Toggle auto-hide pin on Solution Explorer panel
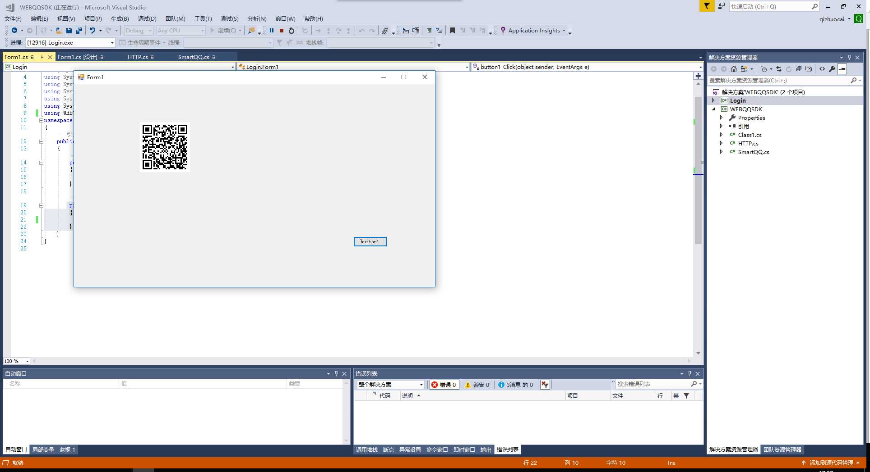 coord(849,58)
